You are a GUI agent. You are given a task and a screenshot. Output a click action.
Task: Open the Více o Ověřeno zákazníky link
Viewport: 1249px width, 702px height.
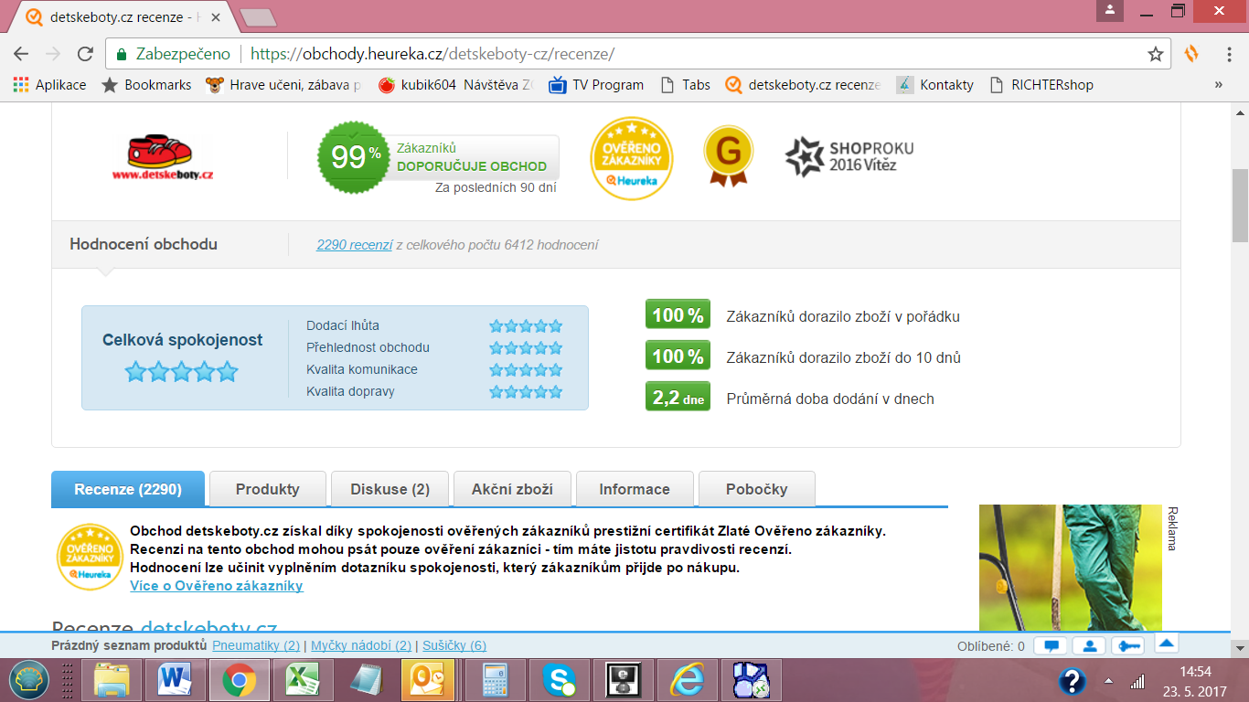click(x=217, y=586)
